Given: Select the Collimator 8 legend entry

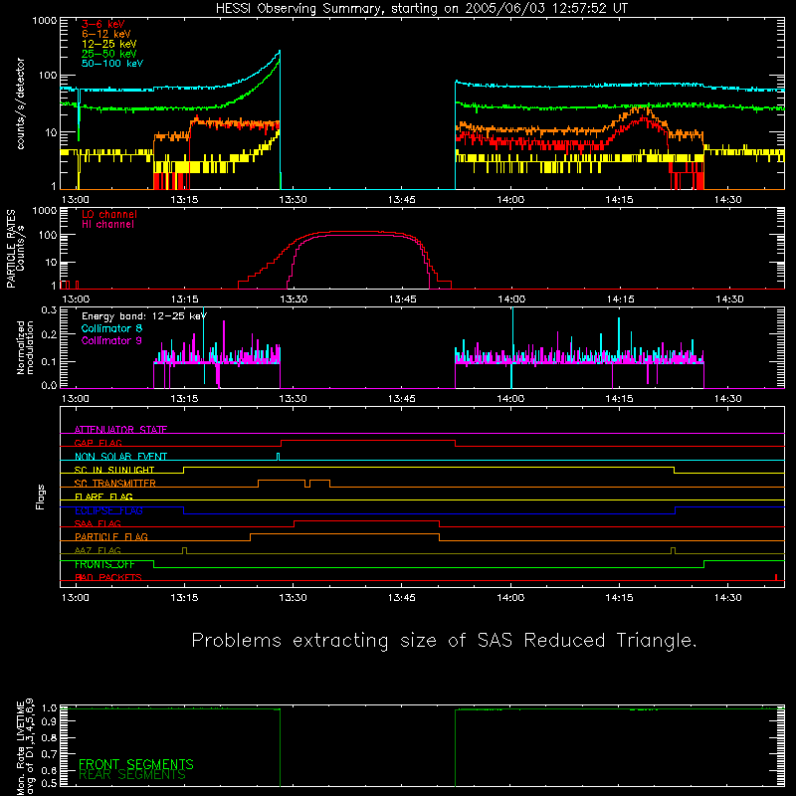Looking at the screenshot, I should pos(111,328).
